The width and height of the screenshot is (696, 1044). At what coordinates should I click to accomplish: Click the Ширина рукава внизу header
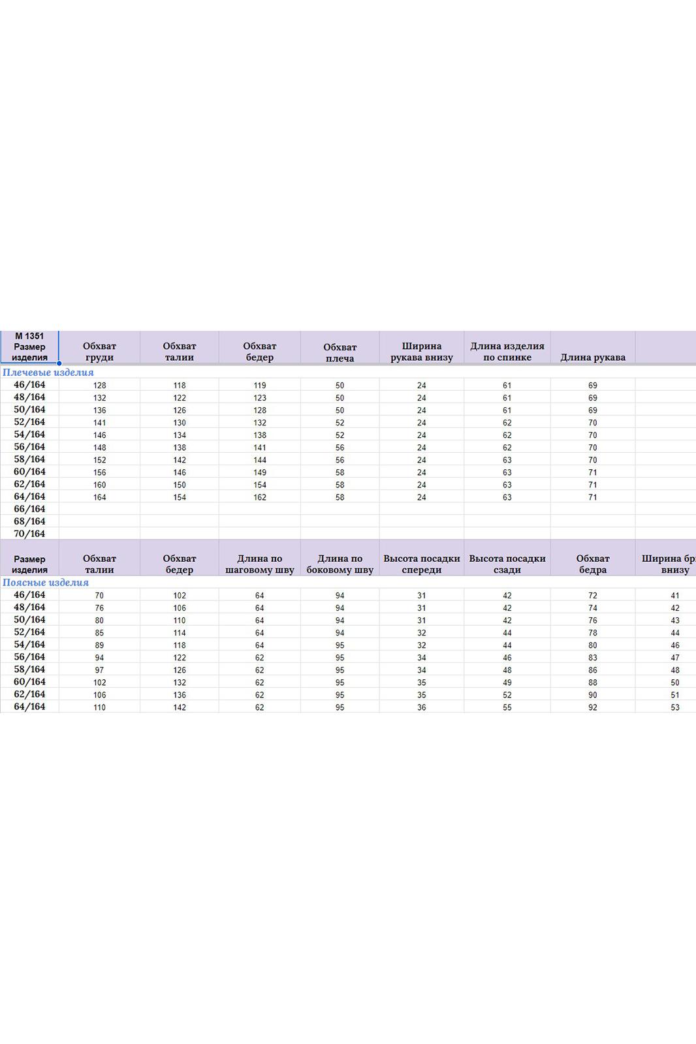[422, 352]
